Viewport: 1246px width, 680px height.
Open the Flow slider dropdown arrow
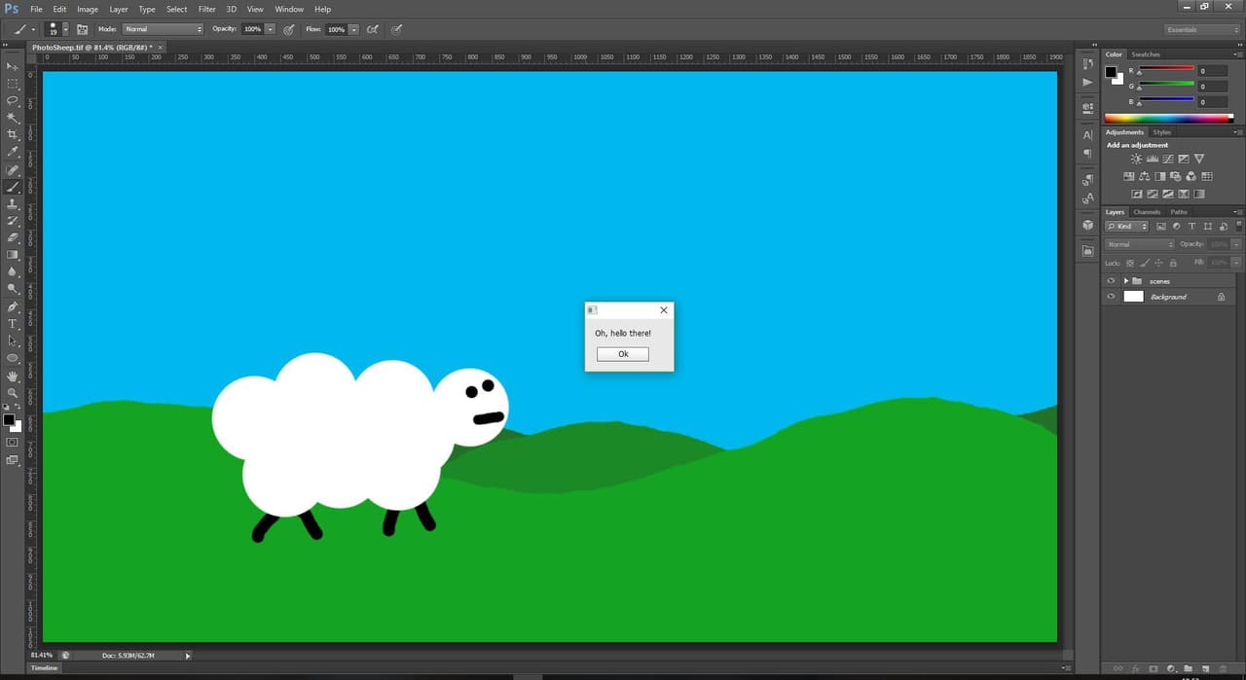coord(353,29)
